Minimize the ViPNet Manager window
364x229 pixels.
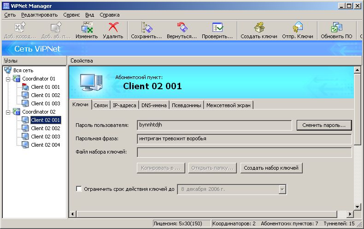(341, 6)
